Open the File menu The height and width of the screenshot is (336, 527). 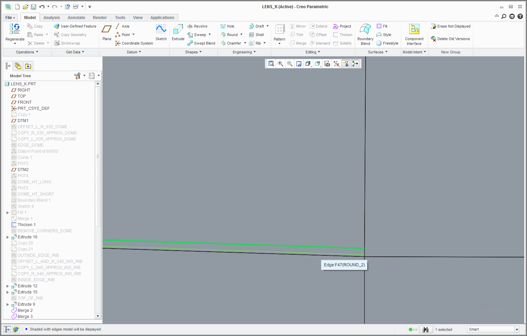click(10, 18)
